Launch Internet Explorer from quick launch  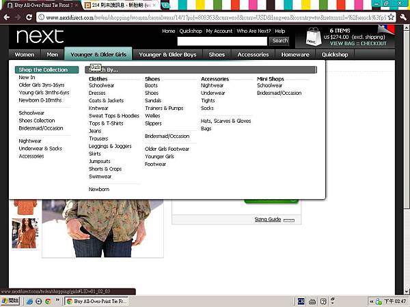29,302
